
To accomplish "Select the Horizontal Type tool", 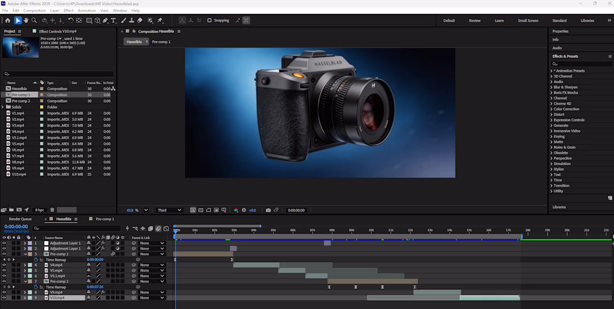I will (x=113, y=20).
